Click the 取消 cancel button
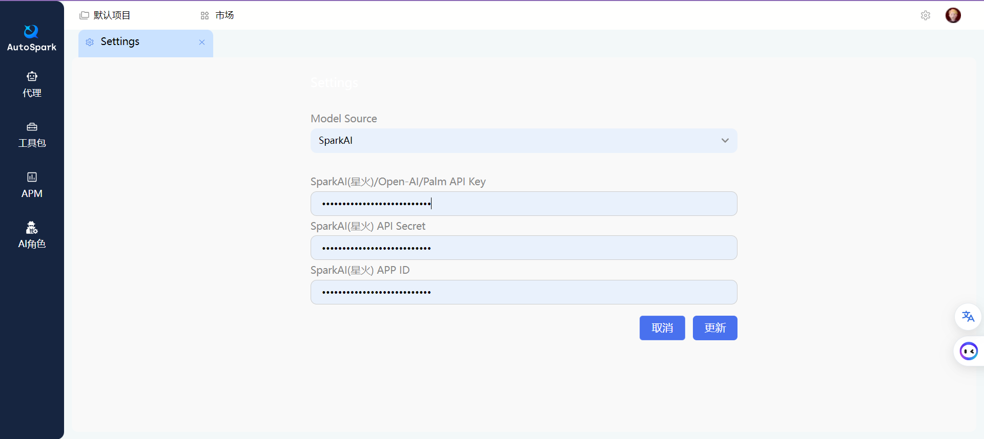The height and width of the screenshot is (439, 984). click(662, 328)
